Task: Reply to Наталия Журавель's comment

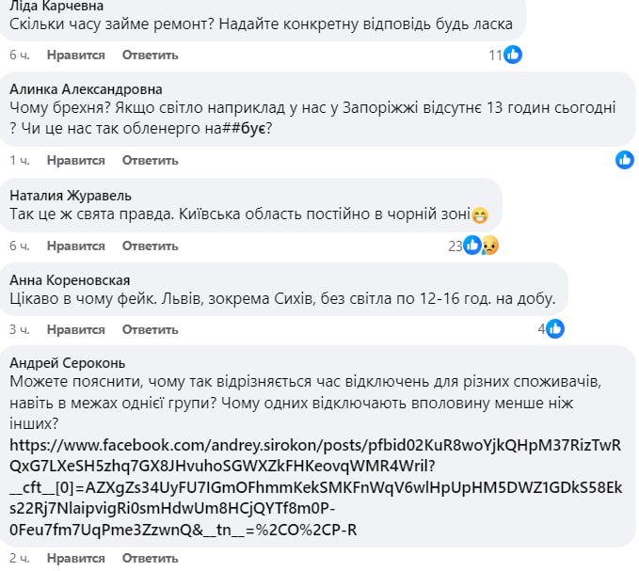Action: 150,246
